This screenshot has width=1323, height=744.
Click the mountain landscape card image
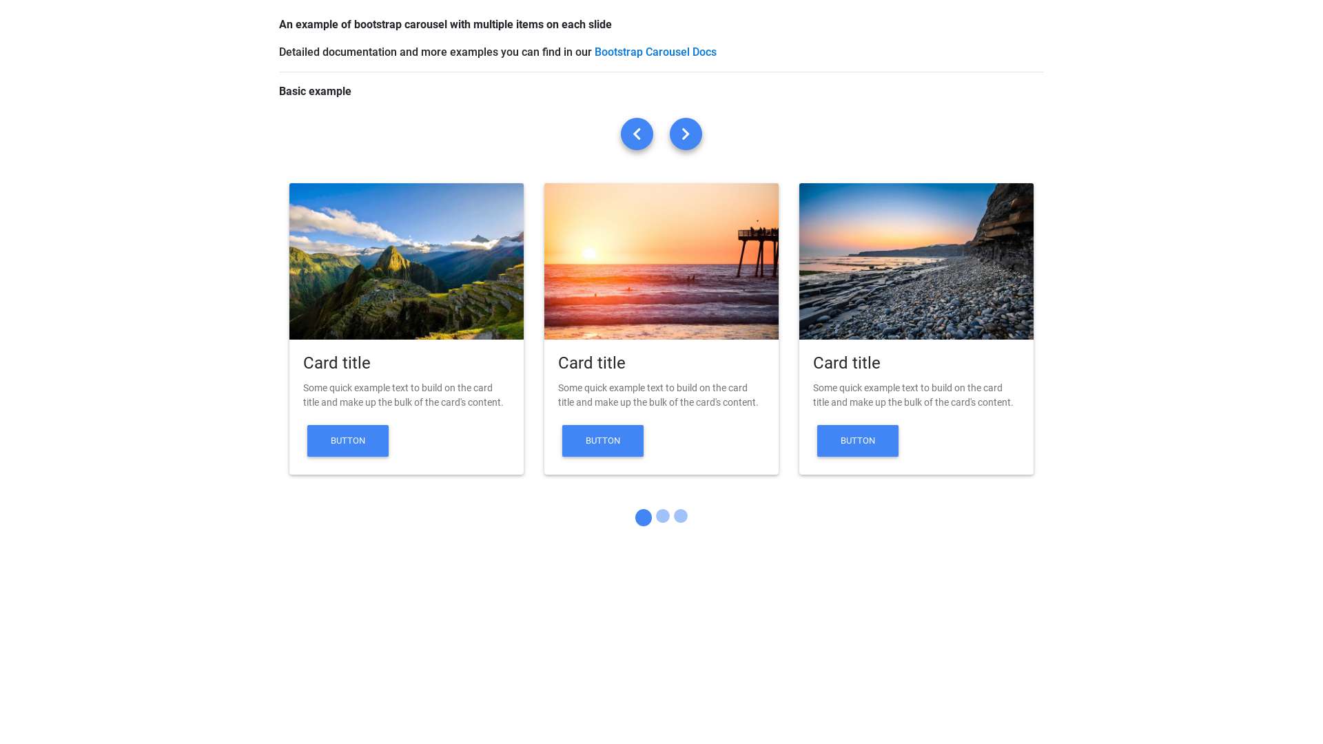(406, 261)
